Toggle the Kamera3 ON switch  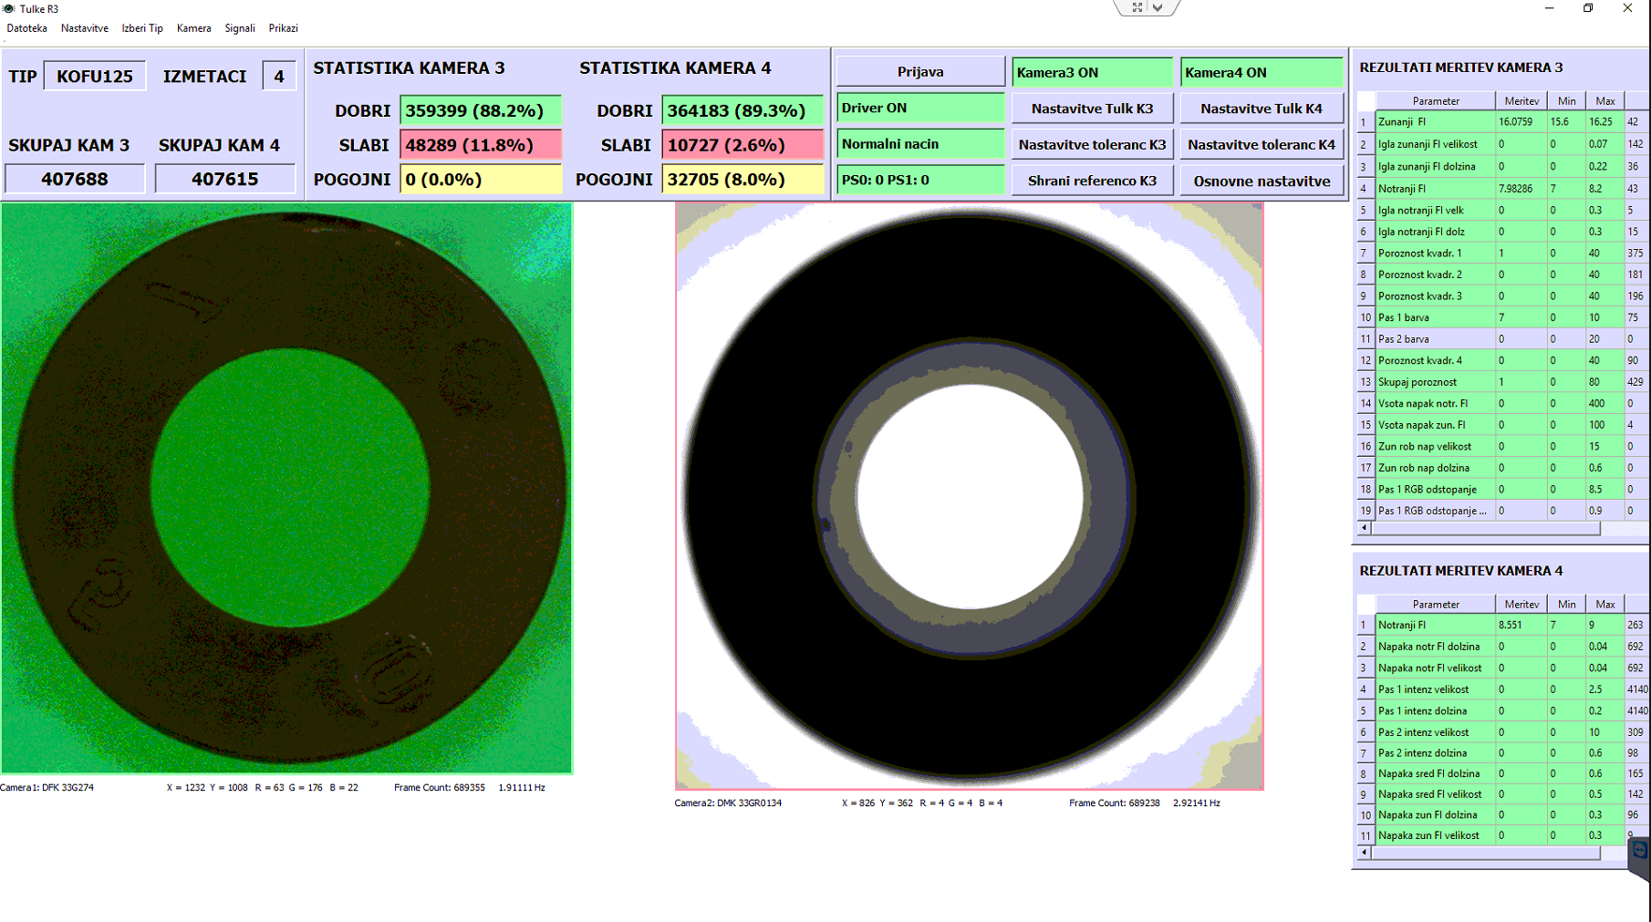click(1092, 72)
